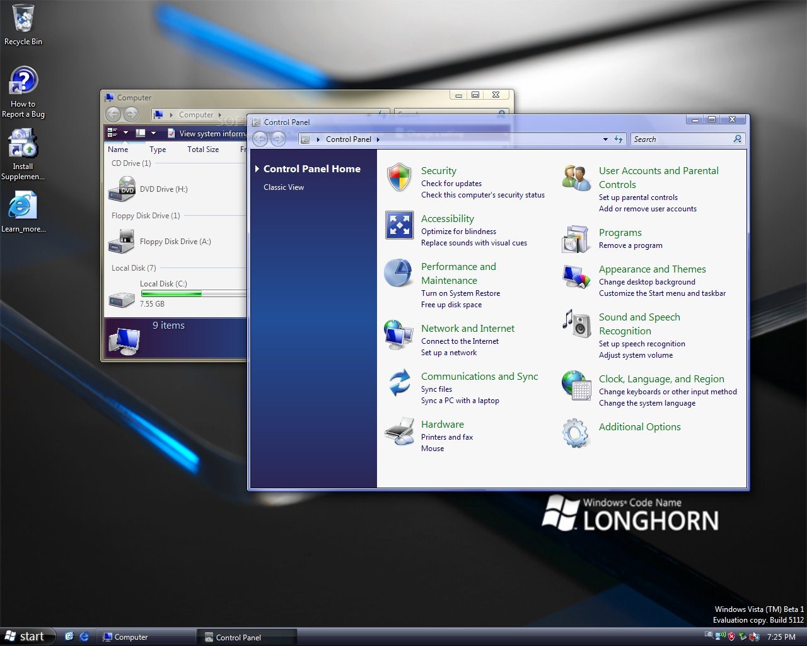Click Refresh icon in Control Panel address bar
The width and height of the screenshot is (807, 646).
tap(618, 139)
